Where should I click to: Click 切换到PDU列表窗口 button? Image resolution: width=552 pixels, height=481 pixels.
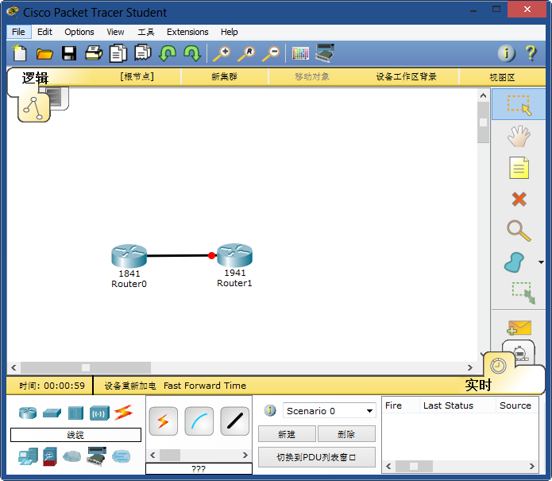317,457
